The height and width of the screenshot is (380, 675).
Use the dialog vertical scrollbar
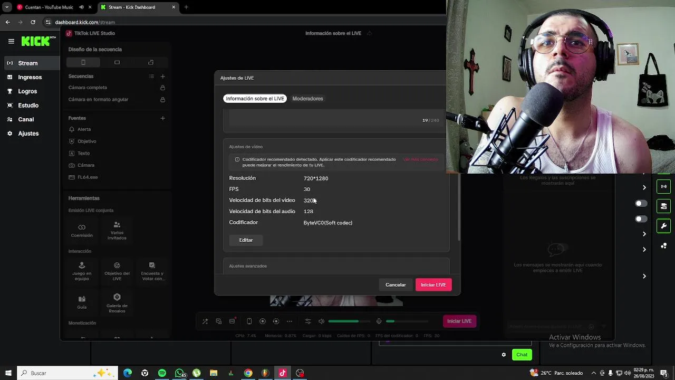click(458, 206)
